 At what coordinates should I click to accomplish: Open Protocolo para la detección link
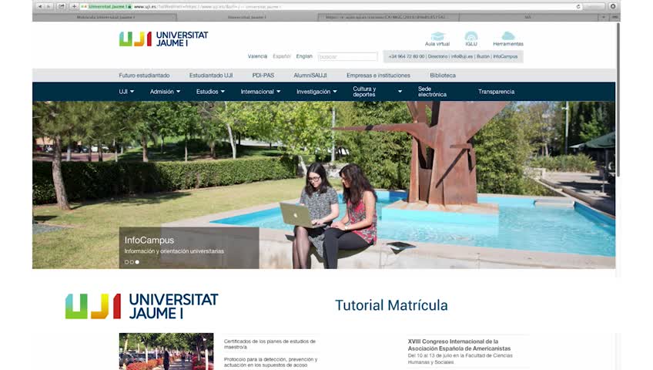pos(271,362)
